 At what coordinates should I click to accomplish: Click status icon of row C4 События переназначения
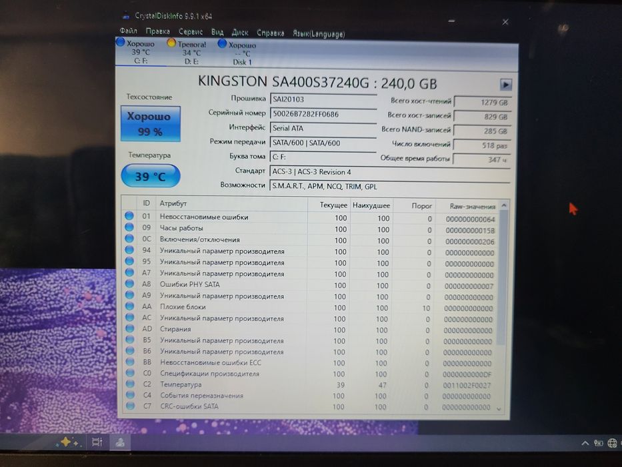pos(130,395)
